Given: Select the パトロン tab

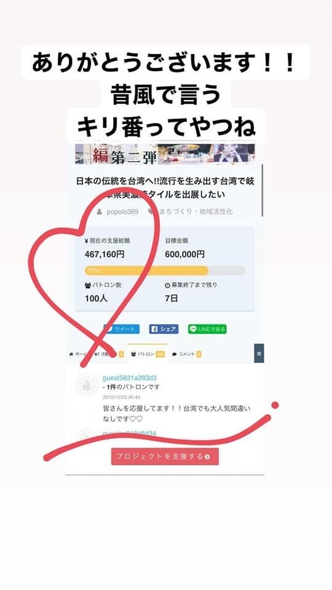Looking at the screenshot, I should (148, 354).
